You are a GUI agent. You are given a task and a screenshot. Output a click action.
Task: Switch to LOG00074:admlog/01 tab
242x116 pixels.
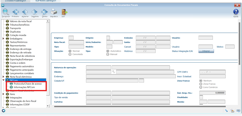pyautogui.click(x=15, y=1)
